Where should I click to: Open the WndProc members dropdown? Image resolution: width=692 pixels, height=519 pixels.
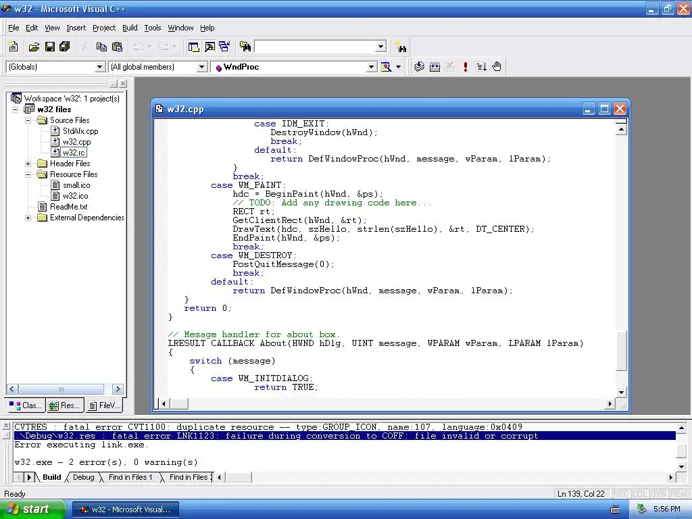(372, 67)
